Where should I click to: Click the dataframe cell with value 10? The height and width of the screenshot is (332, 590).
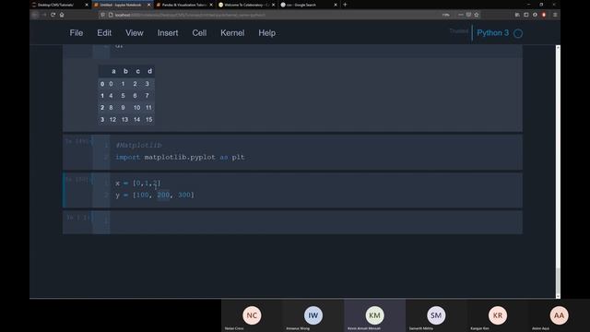point(137,108)
